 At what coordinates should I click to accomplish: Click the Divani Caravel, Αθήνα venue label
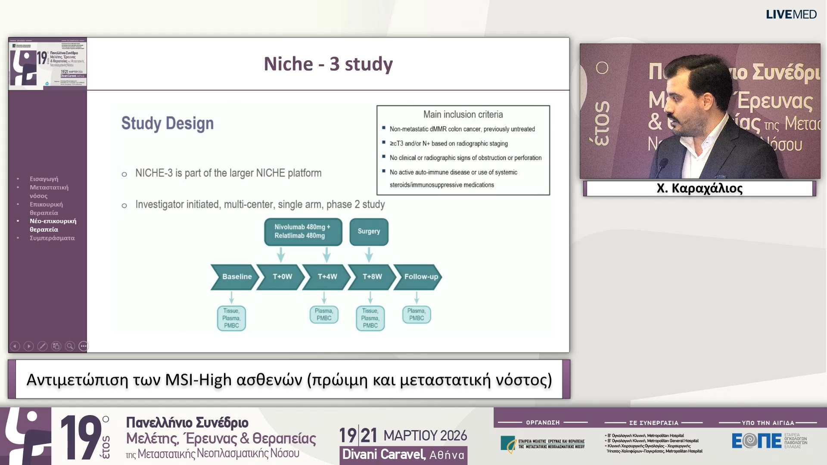coord(404,455)
